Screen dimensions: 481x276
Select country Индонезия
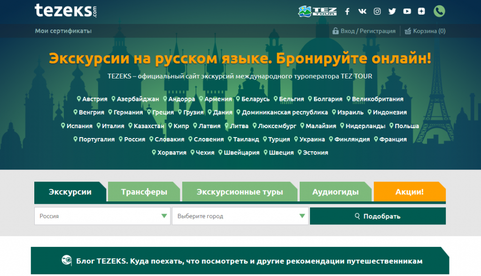[390, 112]
